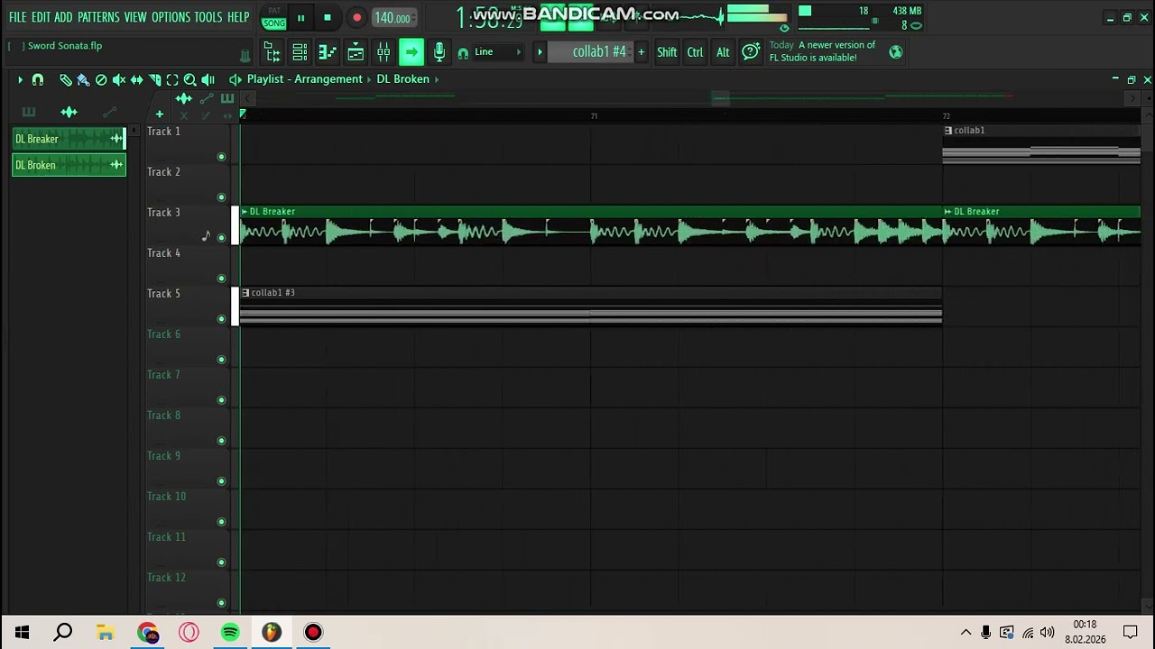Add new pattern with plus button

click(642, 52)
